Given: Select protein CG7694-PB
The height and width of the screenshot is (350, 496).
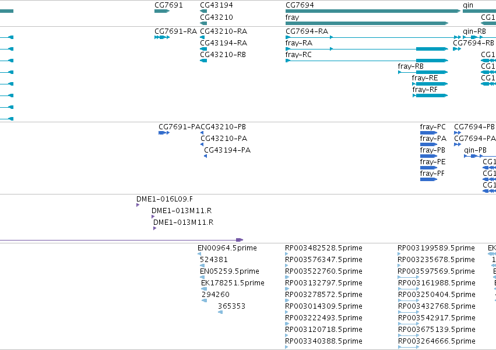Looking at the screenshot, I should pos(458,133).
